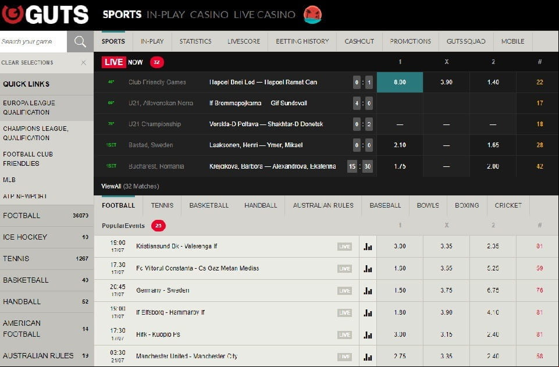Expand HANDBALL category in the sidebar
The image size is (559, 367).
pos(47,302)
